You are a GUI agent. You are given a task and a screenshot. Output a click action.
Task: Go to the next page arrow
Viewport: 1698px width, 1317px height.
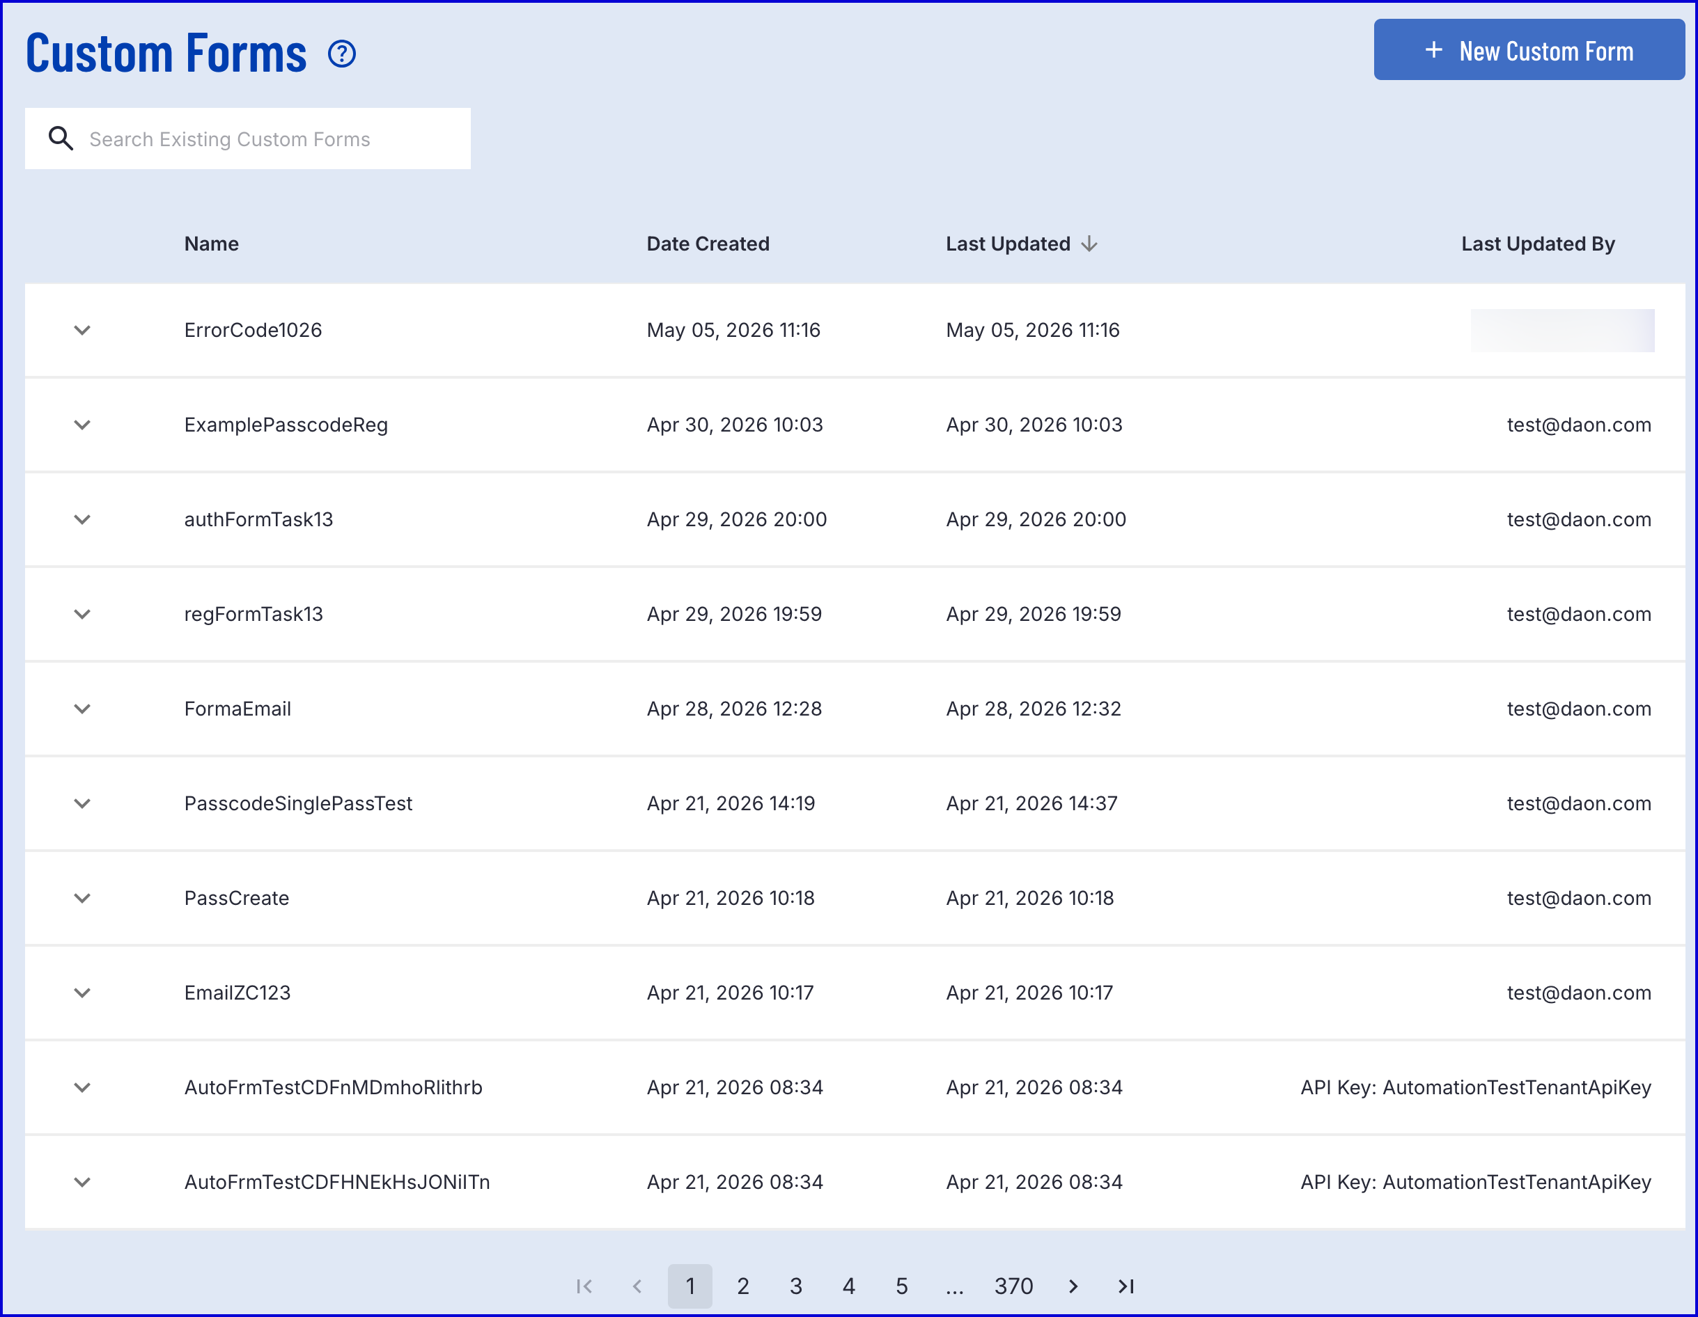1074,1286
